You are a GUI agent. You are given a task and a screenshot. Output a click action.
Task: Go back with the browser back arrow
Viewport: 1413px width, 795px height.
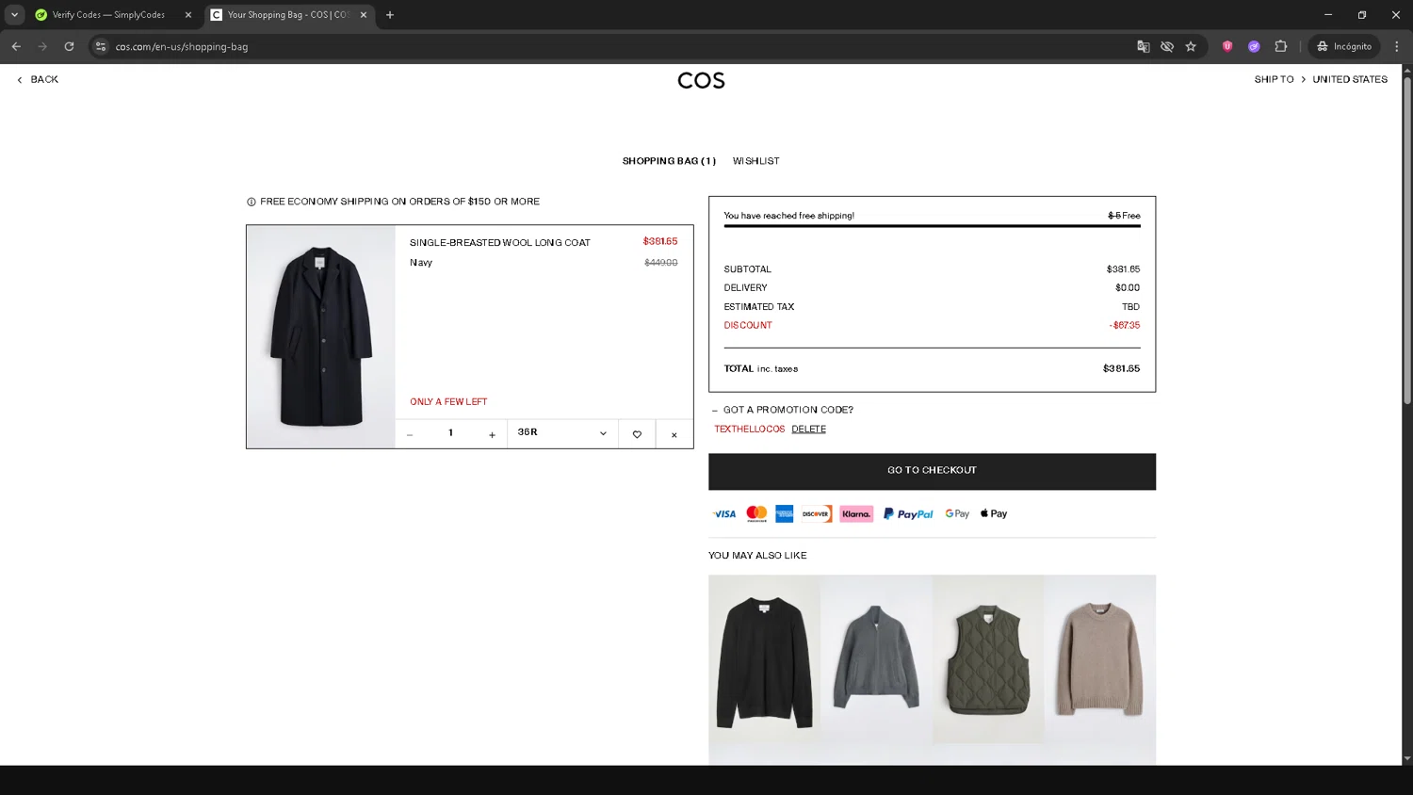coord(16,46)
